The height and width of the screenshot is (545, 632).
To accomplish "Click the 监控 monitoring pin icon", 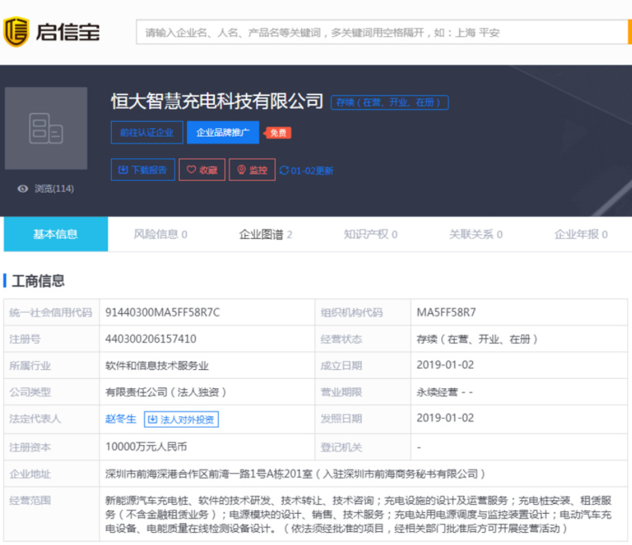I will coord(240,170).
